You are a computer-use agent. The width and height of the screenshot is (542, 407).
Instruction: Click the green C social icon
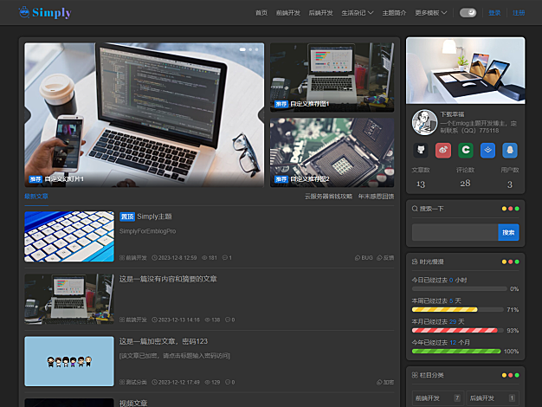click(x=465, y=150)
